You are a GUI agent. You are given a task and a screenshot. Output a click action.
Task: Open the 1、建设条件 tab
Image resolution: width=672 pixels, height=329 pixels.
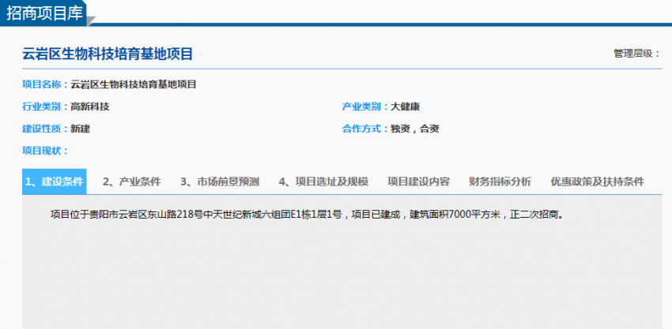(x=54, y=181)
